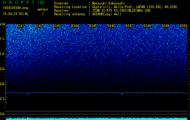Click the 0348 time axis label
The image size is (190, 120).
(147, 26)
